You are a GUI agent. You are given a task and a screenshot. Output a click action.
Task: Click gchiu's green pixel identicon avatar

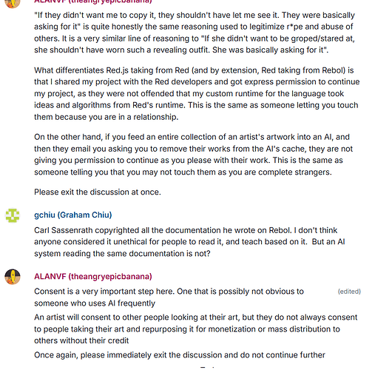13,215
